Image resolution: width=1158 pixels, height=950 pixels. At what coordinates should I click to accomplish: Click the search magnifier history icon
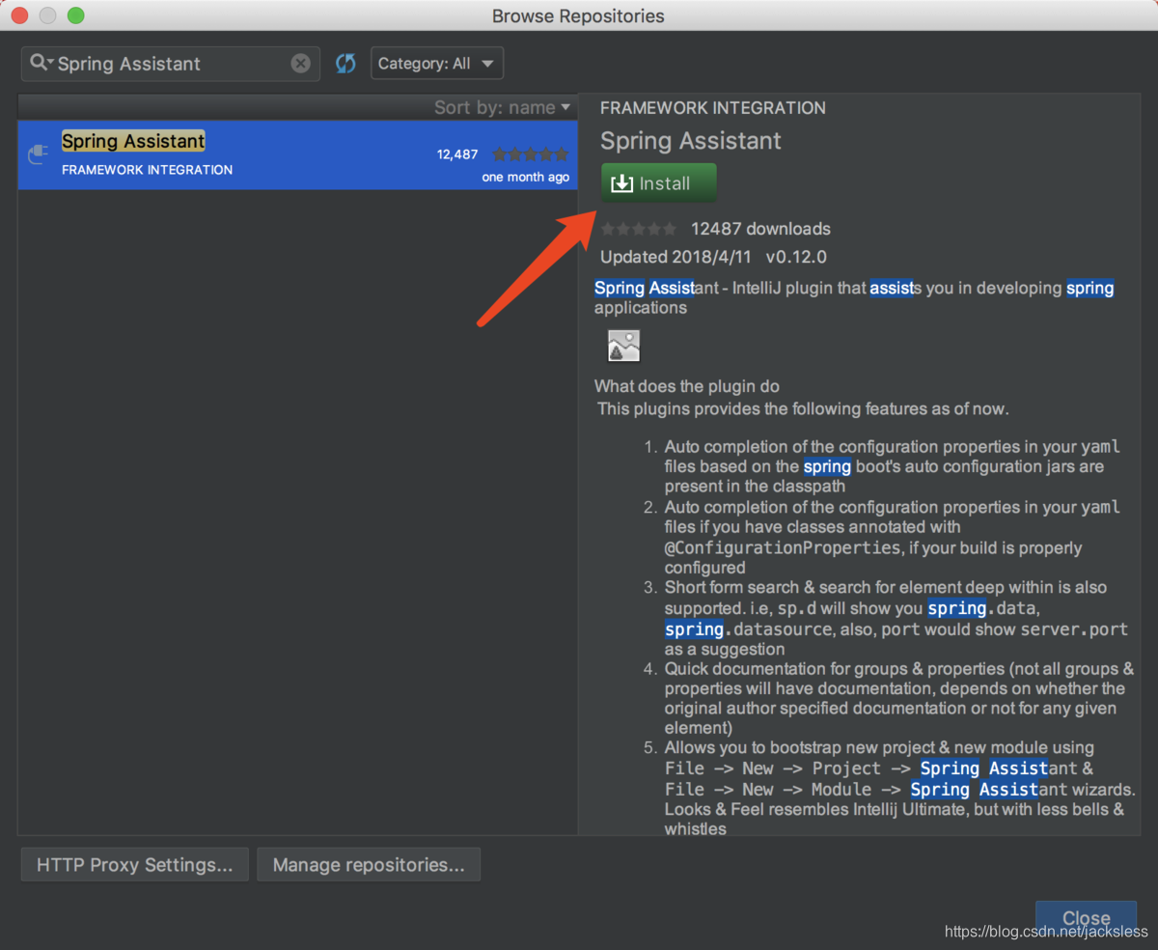click(x=41, y=63)
